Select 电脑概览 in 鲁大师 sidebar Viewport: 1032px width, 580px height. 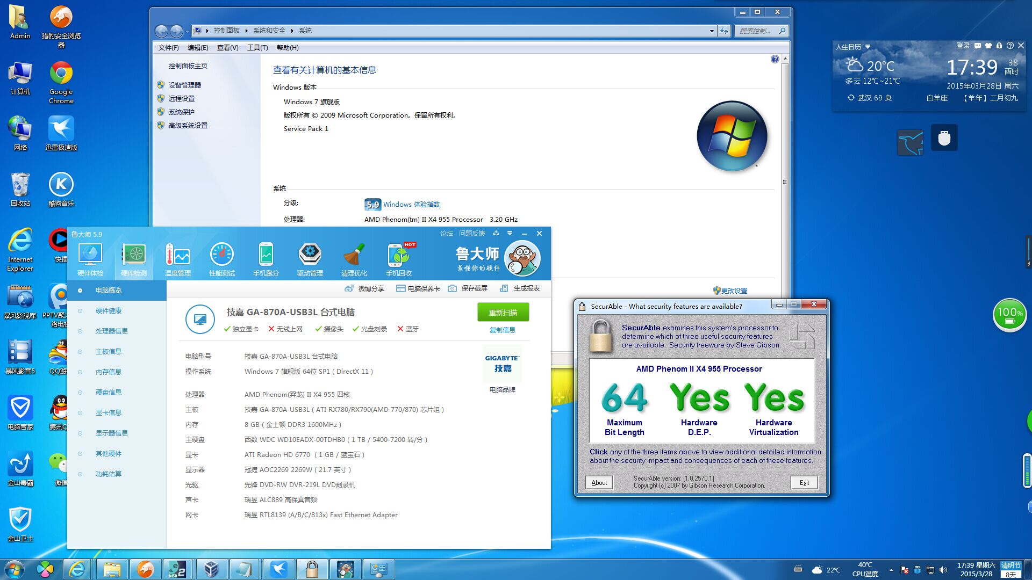pos(117,291)
